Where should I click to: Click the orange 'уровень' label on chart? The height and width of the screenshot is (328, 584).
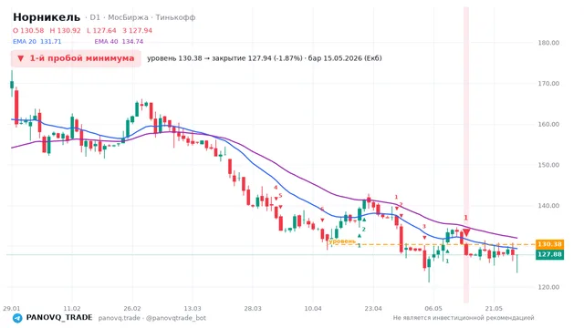[x=342, y=241]
